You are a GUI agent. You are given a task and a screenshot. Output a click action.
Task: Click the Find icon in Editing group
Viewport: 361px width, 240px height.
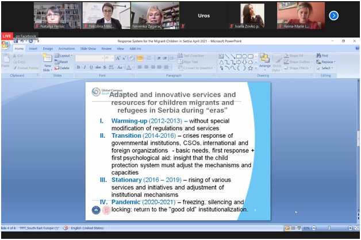tap(319, 56)
